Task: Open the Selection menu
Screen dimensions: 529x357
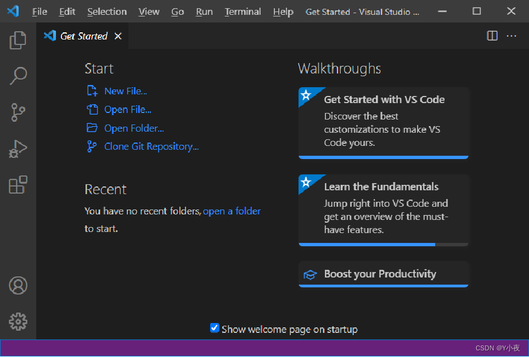Action: 107,12
